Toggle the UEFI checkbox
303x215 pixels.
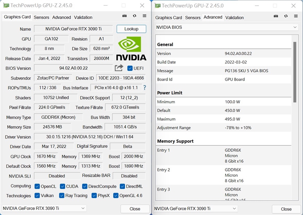point(130,68)
